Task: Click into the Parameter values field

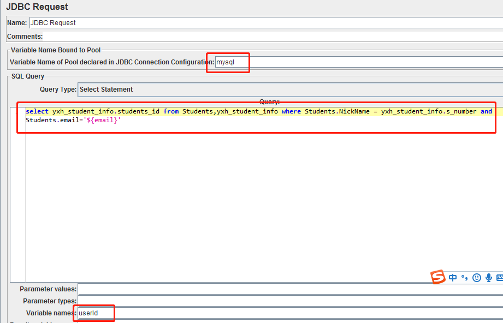Action: [291, 289]
